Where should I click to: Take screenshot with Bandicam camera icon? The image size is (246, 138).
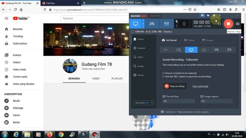(x=238, y=24)
